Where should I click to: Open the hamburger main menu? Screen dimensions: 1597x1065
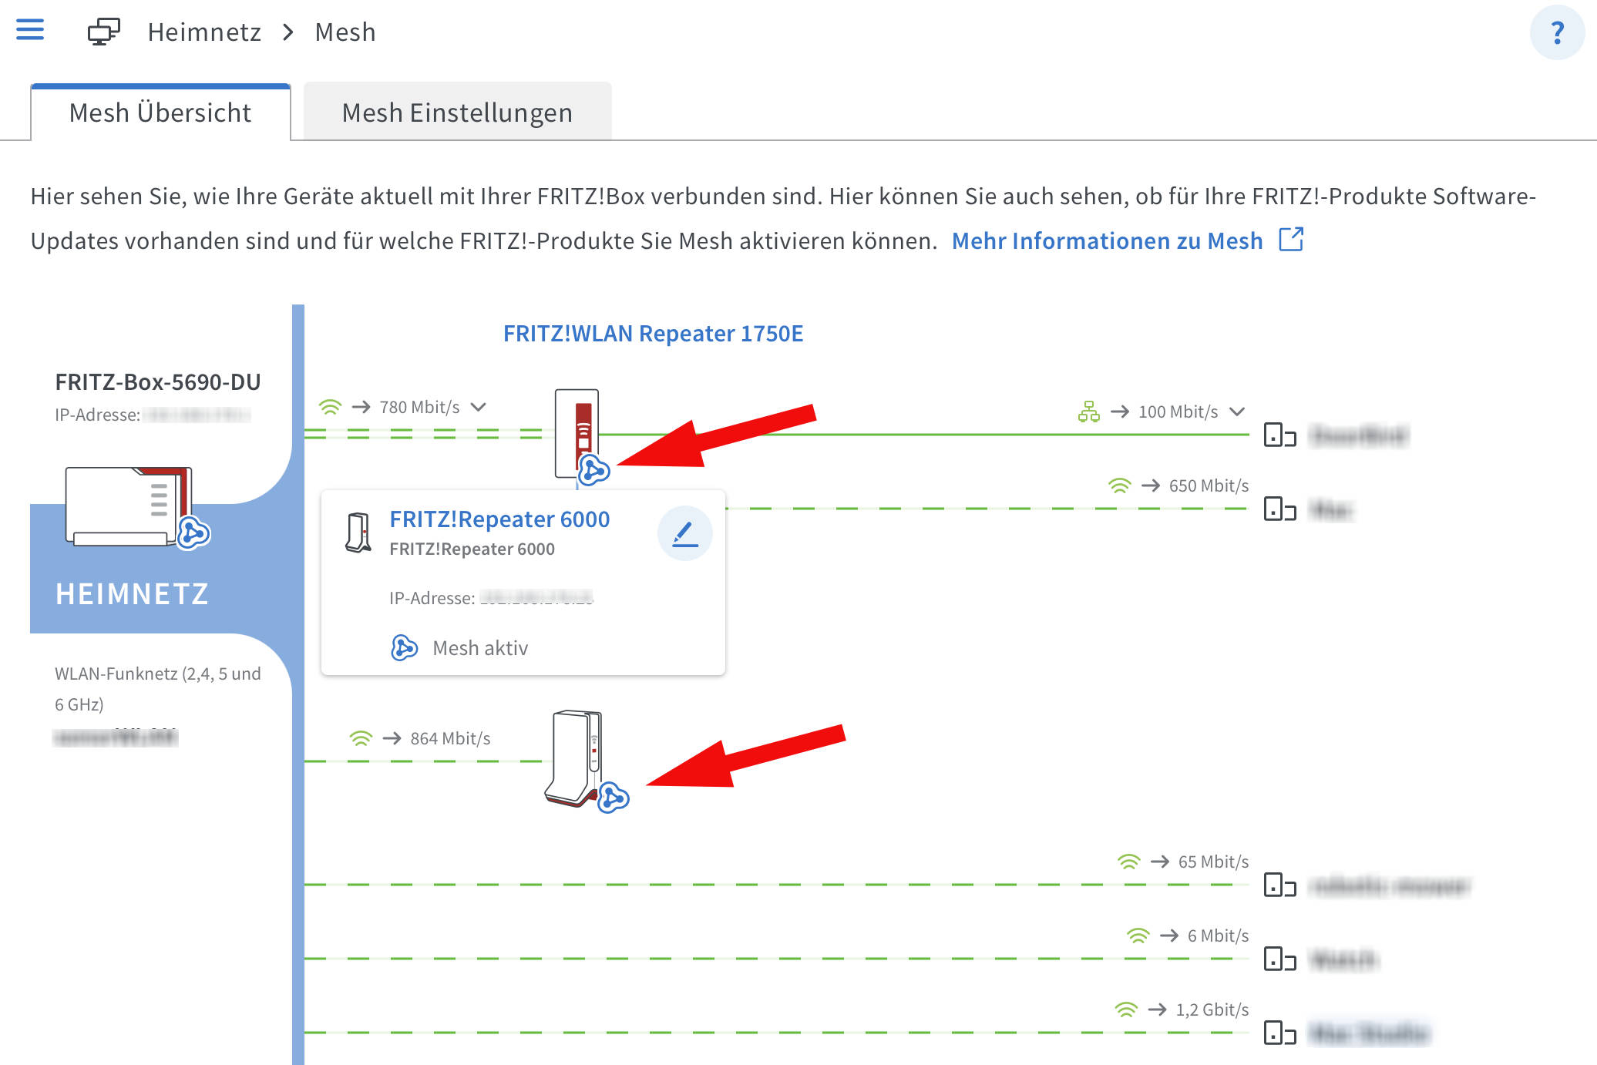[x=30, y=30]
